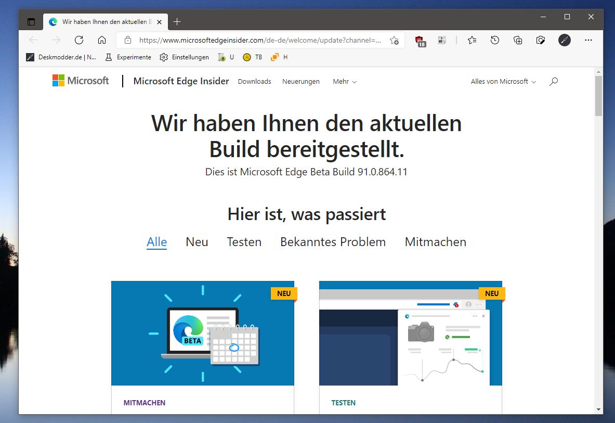
Task: Open the Microsoft Edge Insider home link
Action: 181,81
